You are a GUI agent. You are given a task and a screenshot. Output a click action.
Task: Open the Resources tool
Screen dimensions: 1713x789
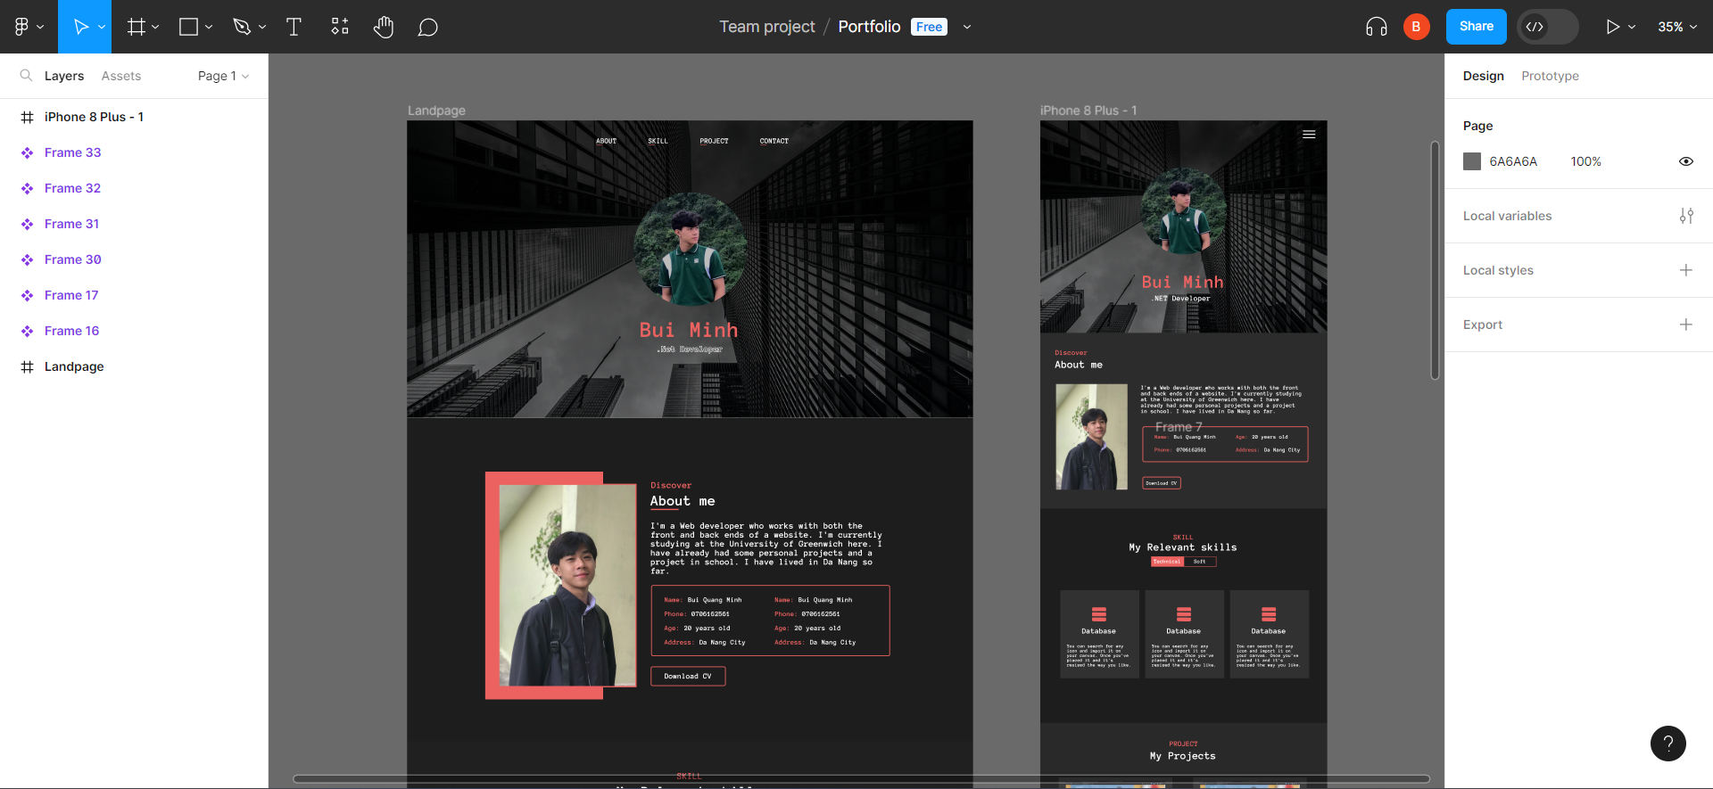340,27
